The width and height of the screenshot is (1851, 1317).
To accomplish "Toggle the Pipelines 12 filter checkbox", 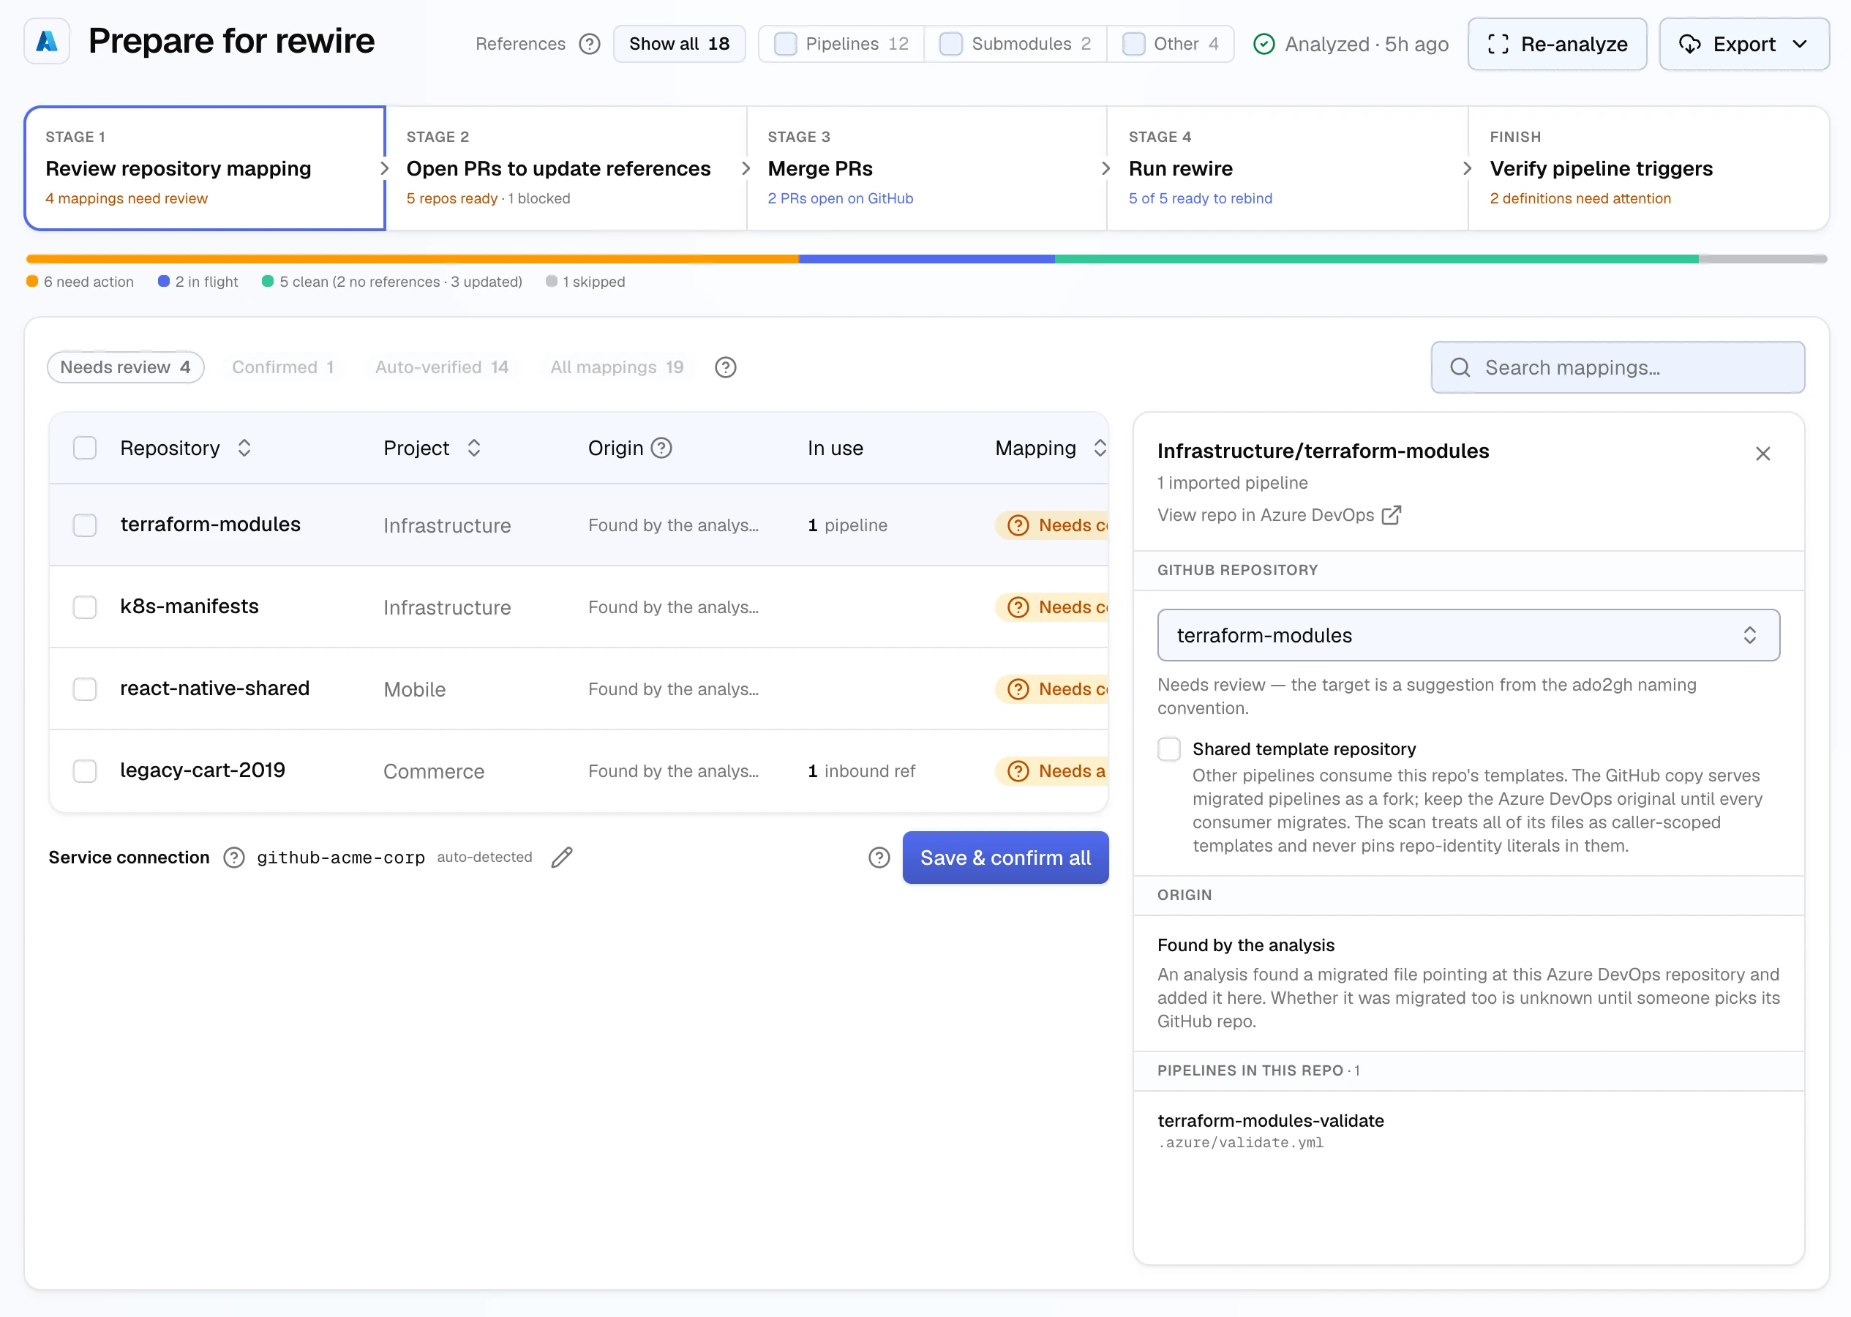I will click(786, 44).
